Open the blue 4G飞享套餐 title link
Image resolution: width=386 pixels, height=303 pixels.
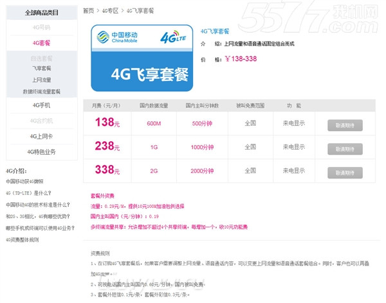215,31
